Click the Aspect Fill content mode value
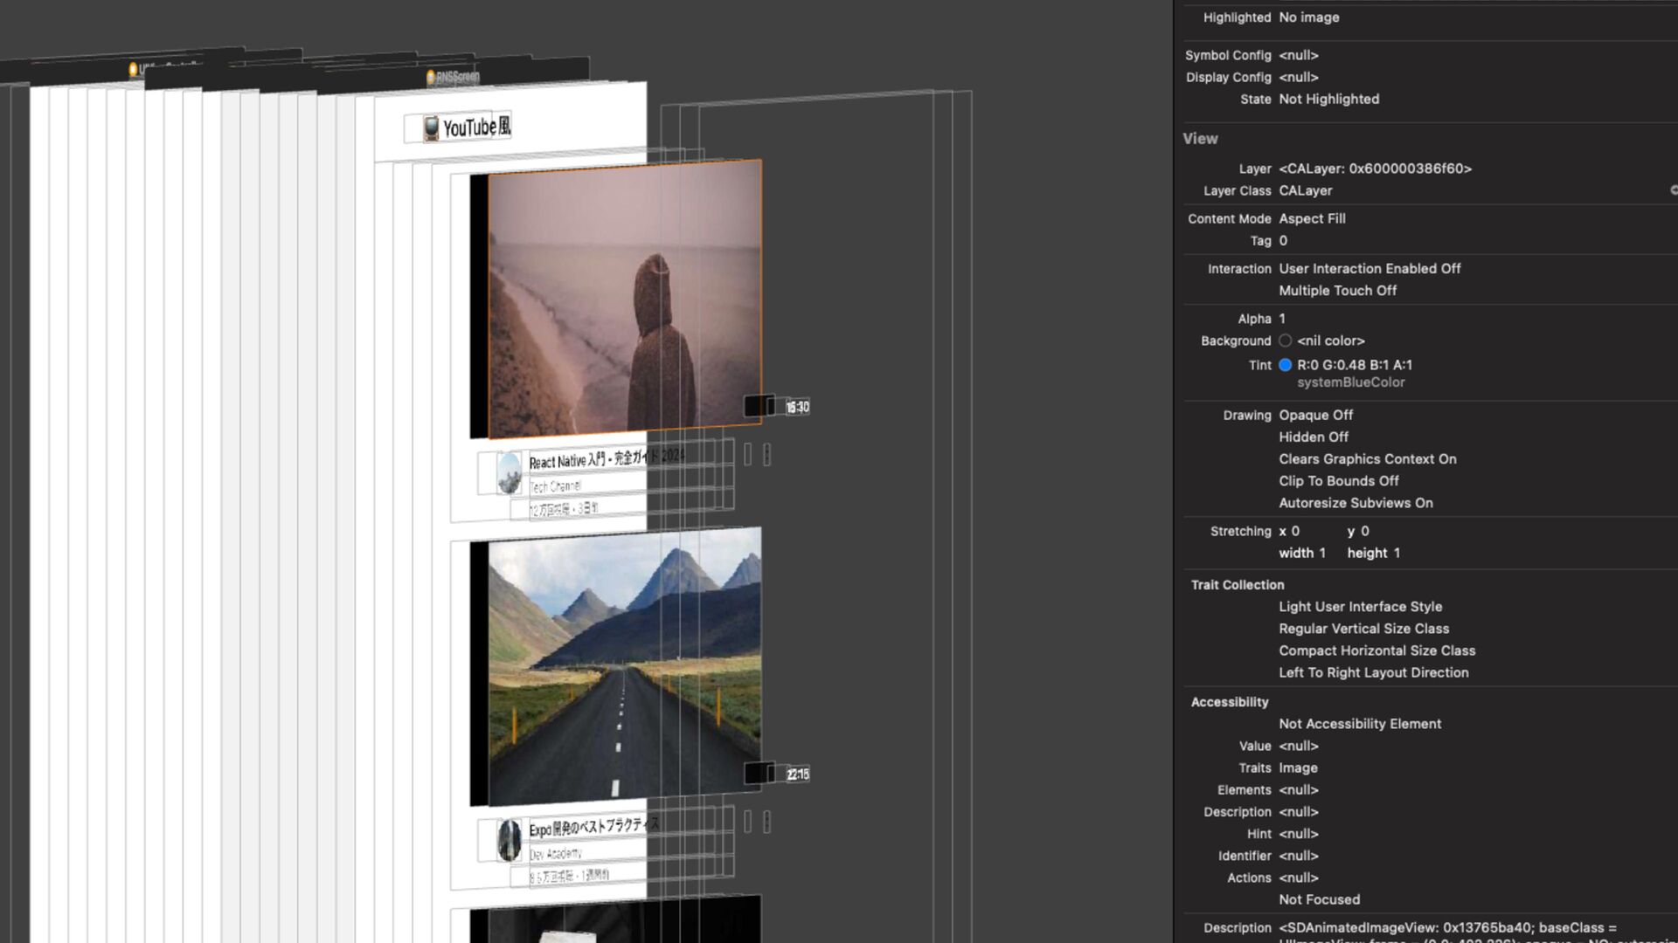This screenshot has width=1678, height=943. [x=1312, y=218]
